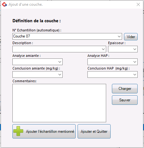Click the Sauver button
Screen dimensions: 144x148
point(125,100)
